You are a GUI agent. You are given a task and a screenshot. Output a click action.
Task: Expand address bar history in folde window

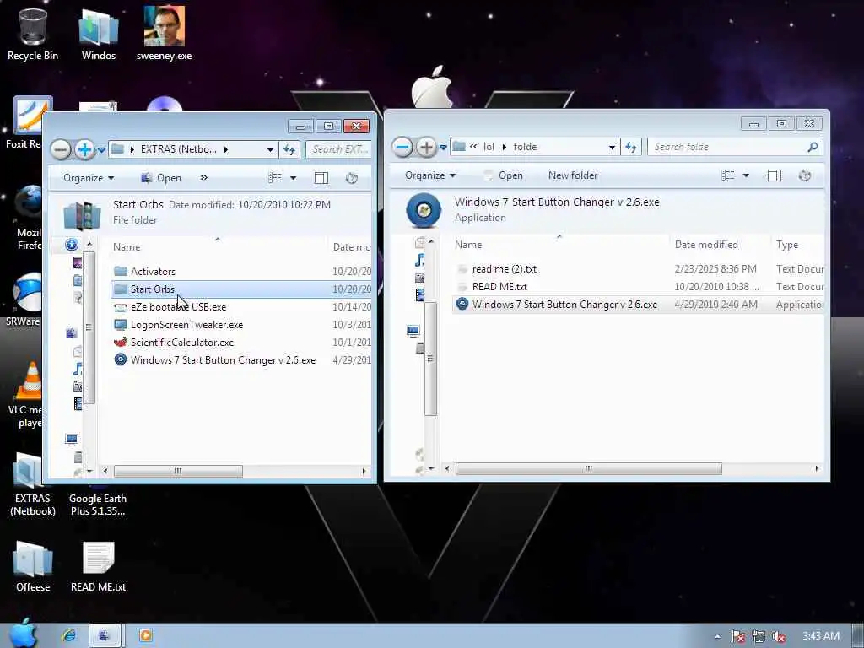coord(612,147)
